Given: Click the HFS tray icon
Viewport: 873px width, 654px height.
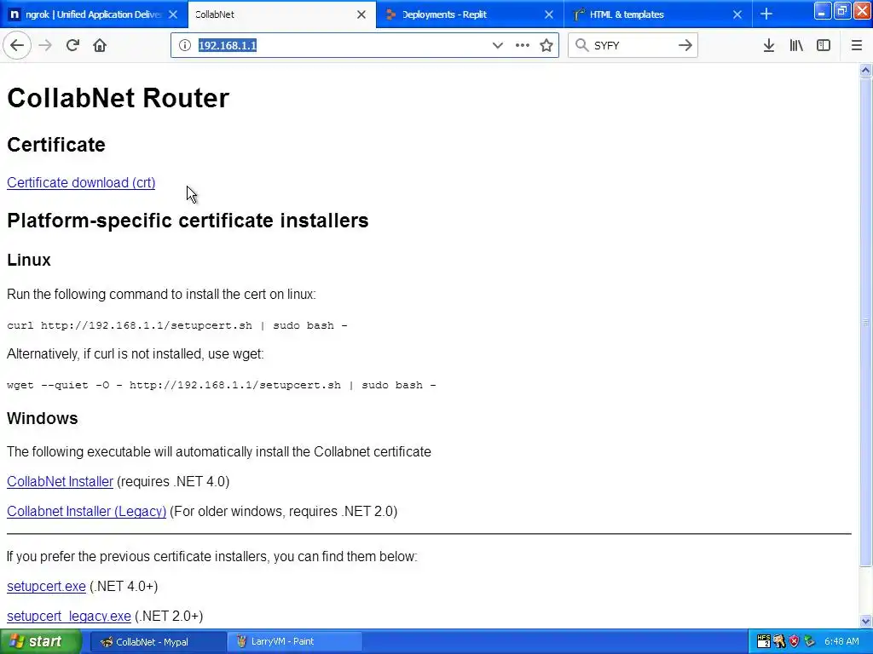Looking at the screenshot, I should pyautogui.click(x=763, y=641).
